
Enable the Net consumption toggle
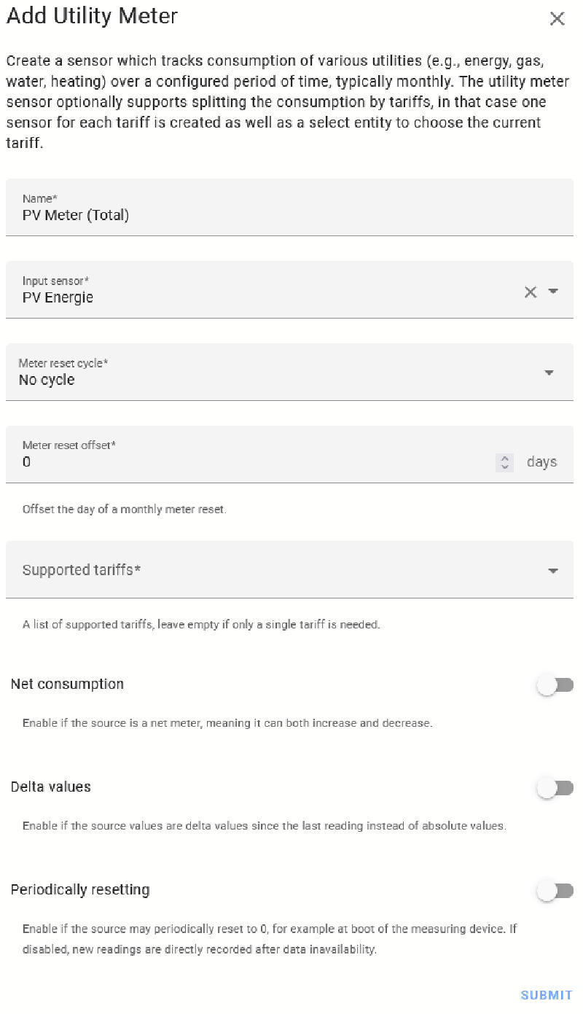click(555, 685)
